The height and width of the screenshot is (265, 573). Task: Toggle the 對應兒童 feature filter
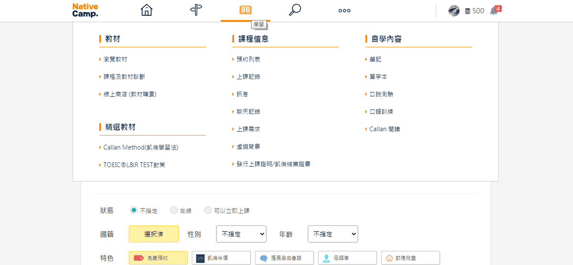pyautogui.click(x=410, y=258)
